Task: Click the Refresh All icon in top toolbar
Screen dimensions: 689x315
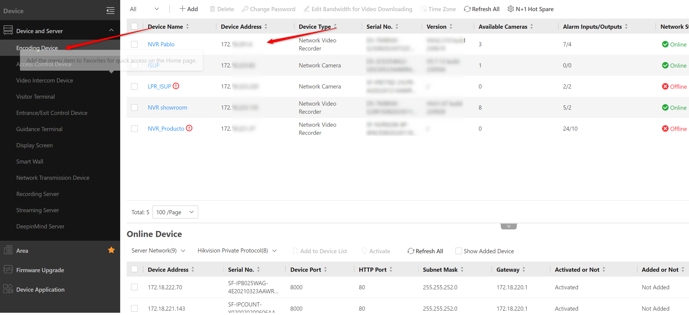Action: coord(467,9)
